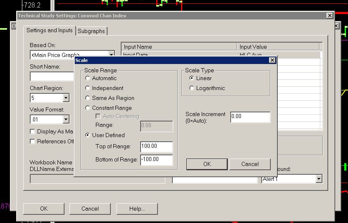Click the Bottom of Range input field
This screenshot has height=223, width=348.
click(156, 159)
